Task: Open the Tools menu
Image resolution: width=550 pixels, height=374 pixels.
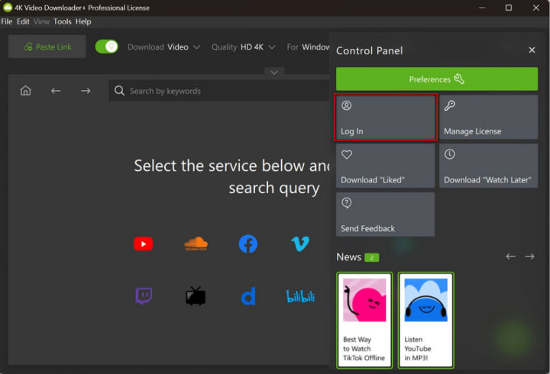Action: (63, 21)
